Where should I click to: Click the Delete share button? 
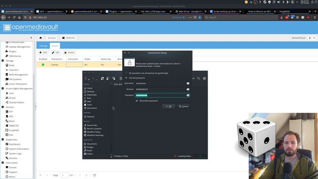coord(70,53)
